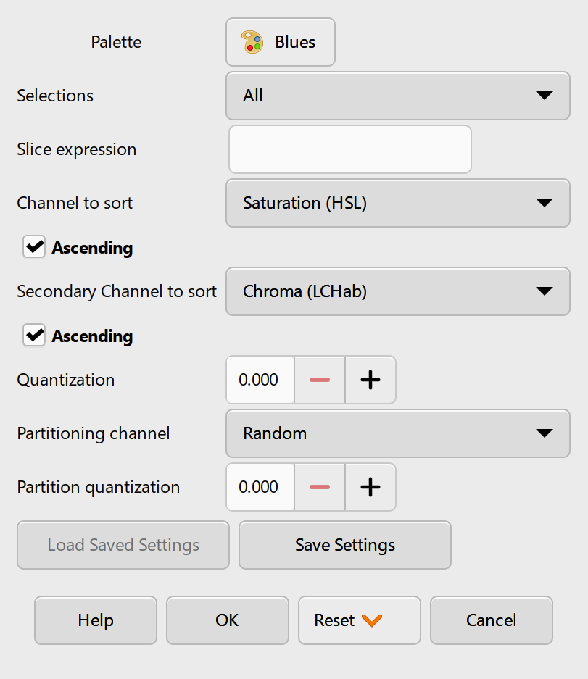Image resolution: width=588 pixels, height=679 pixels.
Task: Click the minus icon beside Quantization
Action: coord(320,380)
